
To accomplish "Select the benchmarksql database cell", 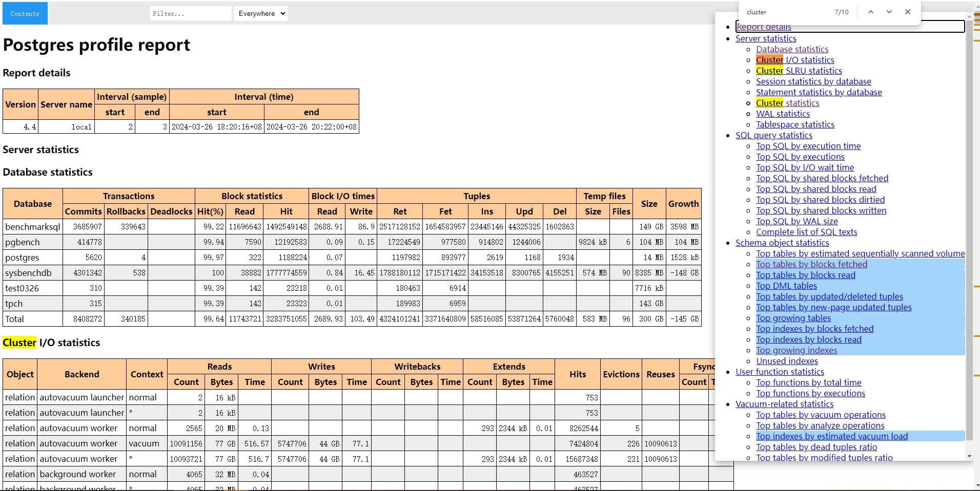I will 33,227.
